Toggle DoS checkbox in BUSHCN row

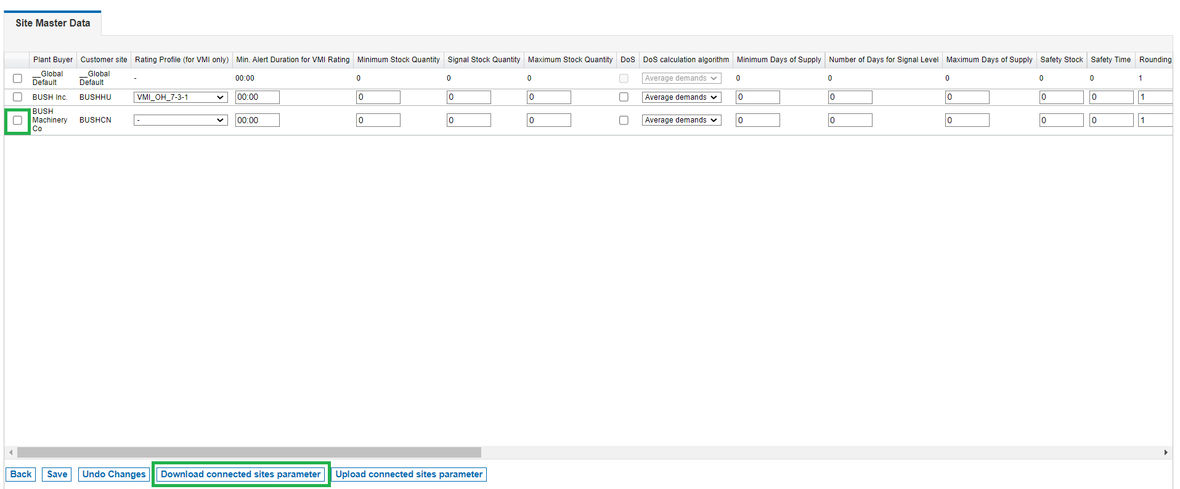[624, 120]
